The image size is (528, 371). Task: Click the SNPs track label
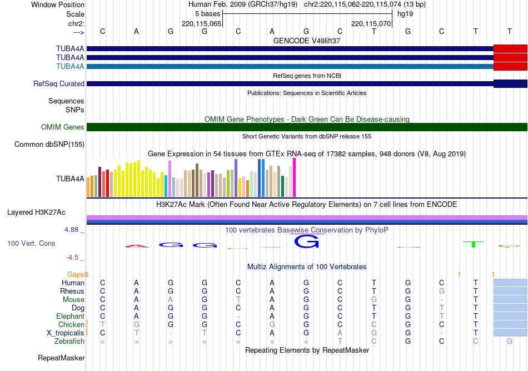click(x=75, y=110)
